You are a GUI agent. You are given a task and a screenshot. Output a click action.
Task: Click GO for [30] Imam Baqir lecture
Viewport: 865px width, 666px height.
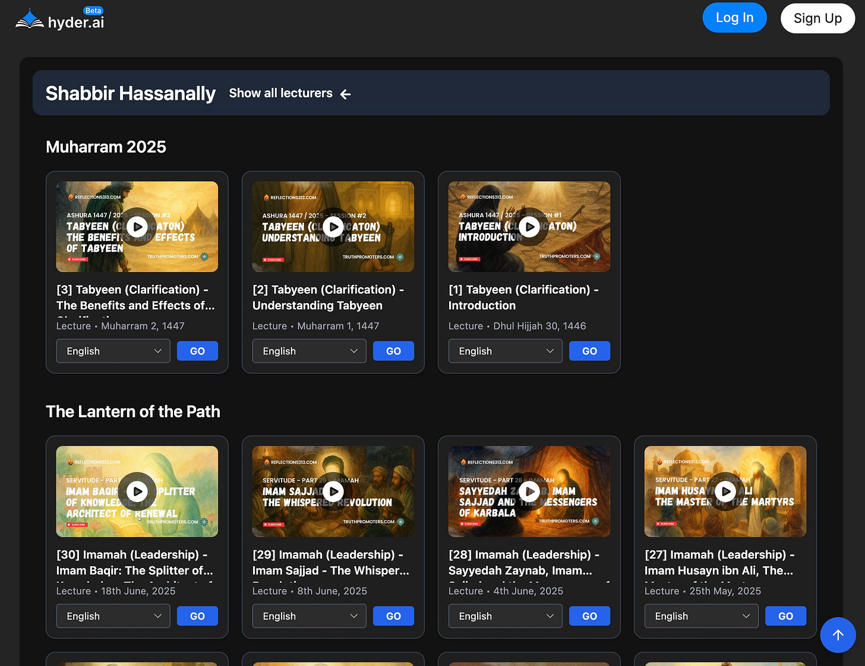(197, 616)
